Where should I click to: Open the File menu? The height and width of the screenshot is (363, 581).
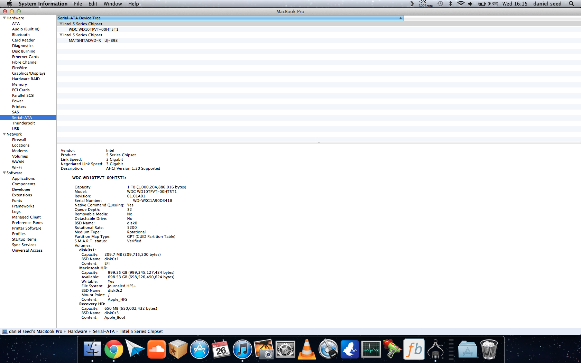click(78, 3)
